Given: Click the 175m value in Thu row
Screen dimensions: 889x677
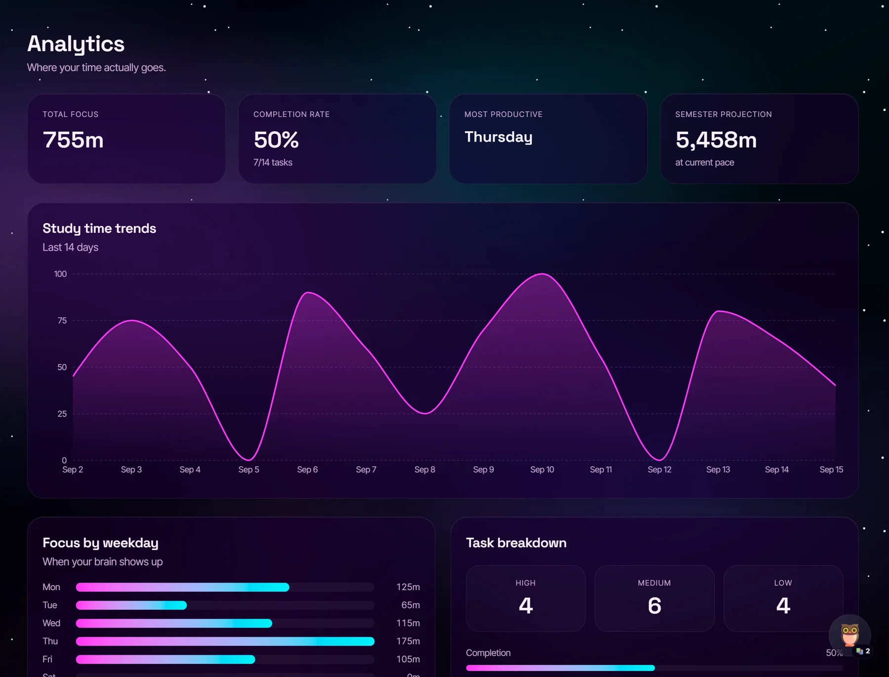Looking at the screenshot, I should pyautogui.click(x=408, y=641).
